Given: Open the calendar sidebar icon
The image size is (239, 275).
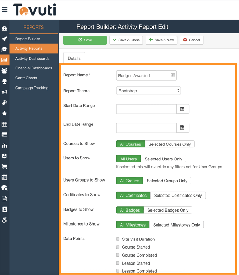Looking at the screenshot, I should pos(5,177).
